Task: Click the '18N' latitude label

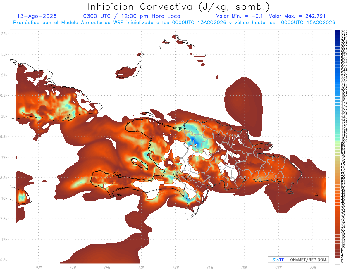Action: (x=4, y=198)
